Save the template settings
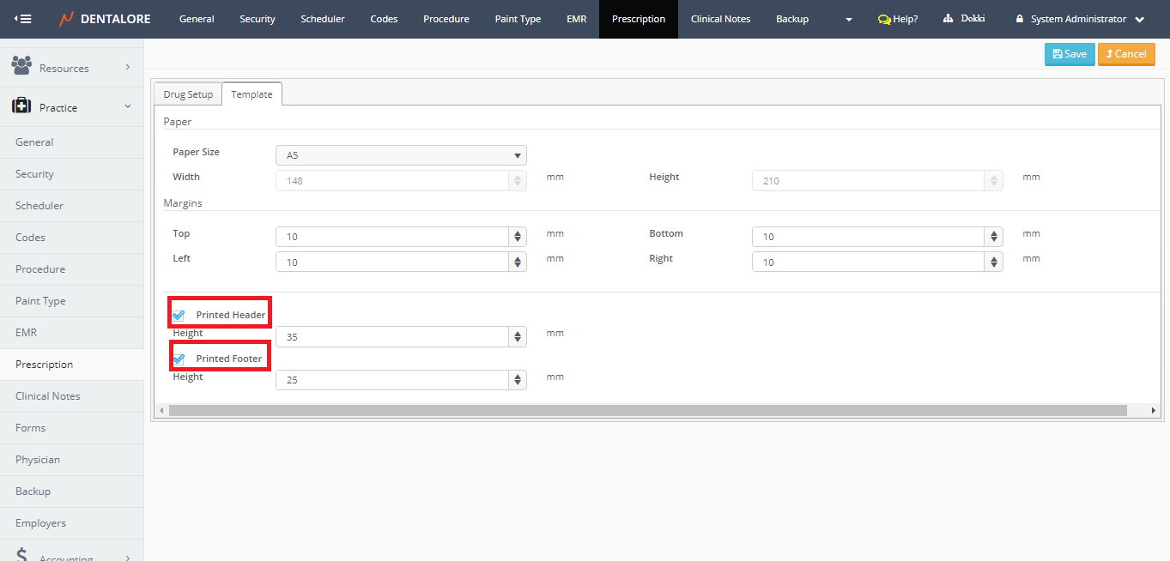 (x=1069, y=54)
